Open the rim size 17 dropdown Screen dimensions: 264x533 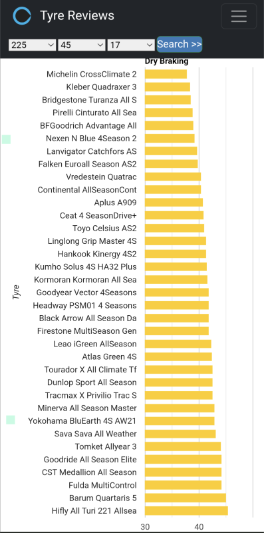131,45
